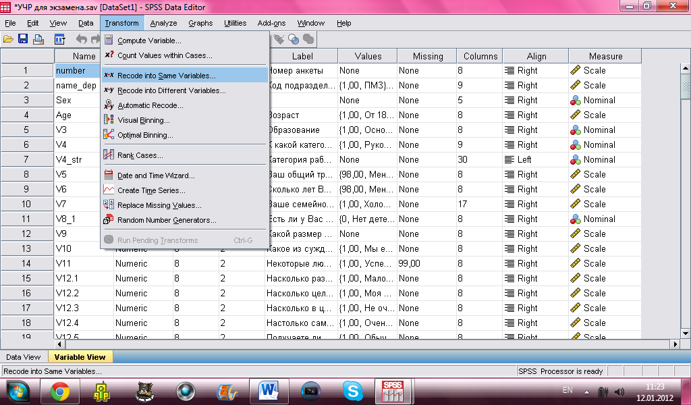Click the Open file folder icon
The image size is (691, 405).
[8, 39]
